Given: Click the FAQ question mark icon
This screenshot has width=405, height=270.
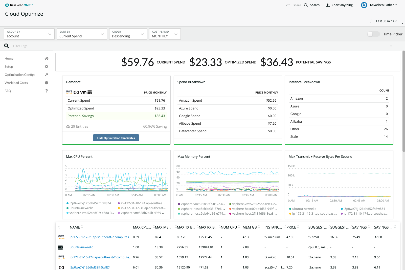Looking at the screenshot, I should pos(47,91).
